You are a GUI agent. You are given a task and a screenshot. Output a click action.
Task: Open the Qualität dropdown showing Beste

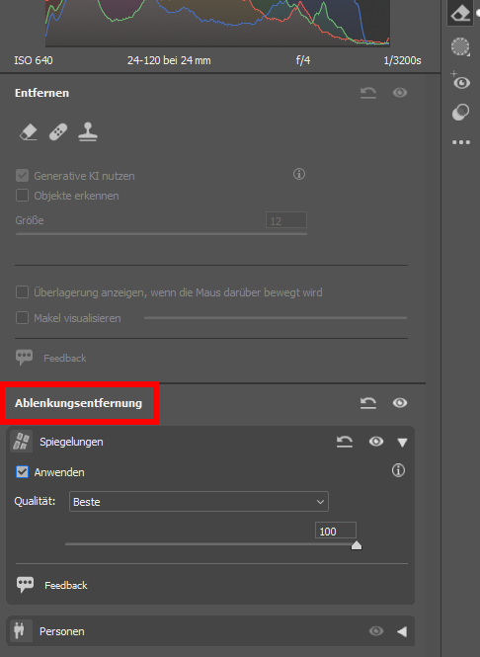pyautogui.click(x=199, y=502)
